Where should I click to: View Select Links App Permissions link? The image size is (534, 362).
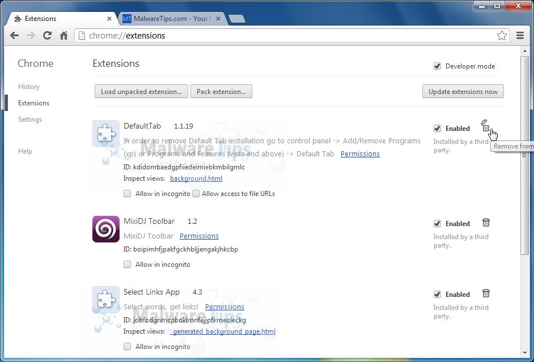coord(225,306)
